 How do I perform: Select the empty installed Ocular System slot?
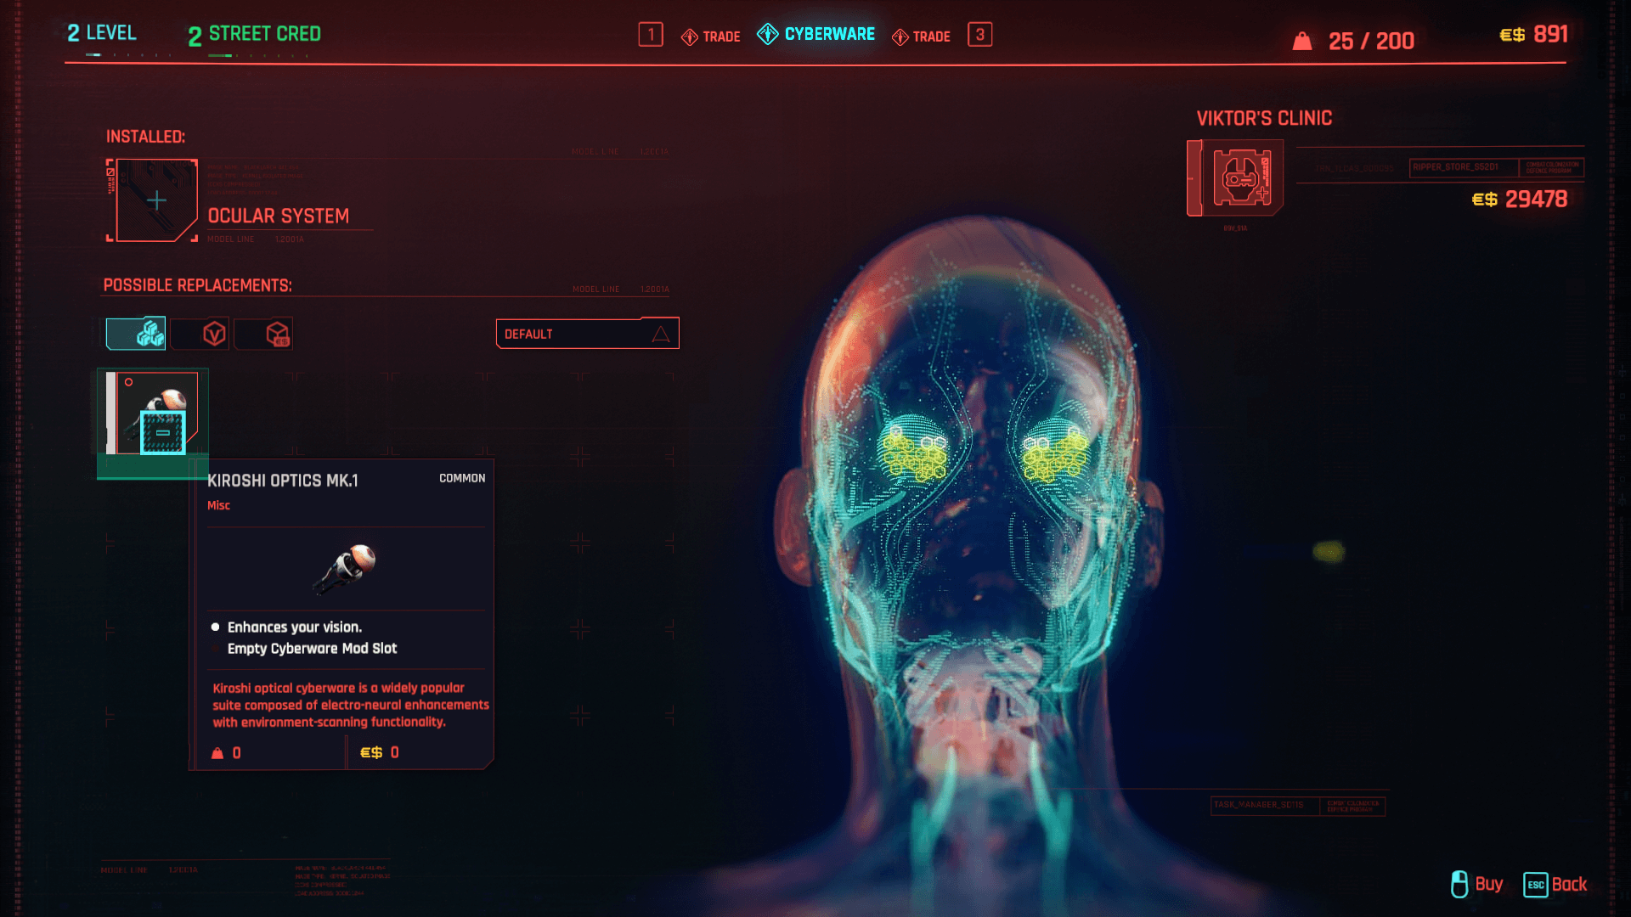pyautogui.click(x=155, y=200)
